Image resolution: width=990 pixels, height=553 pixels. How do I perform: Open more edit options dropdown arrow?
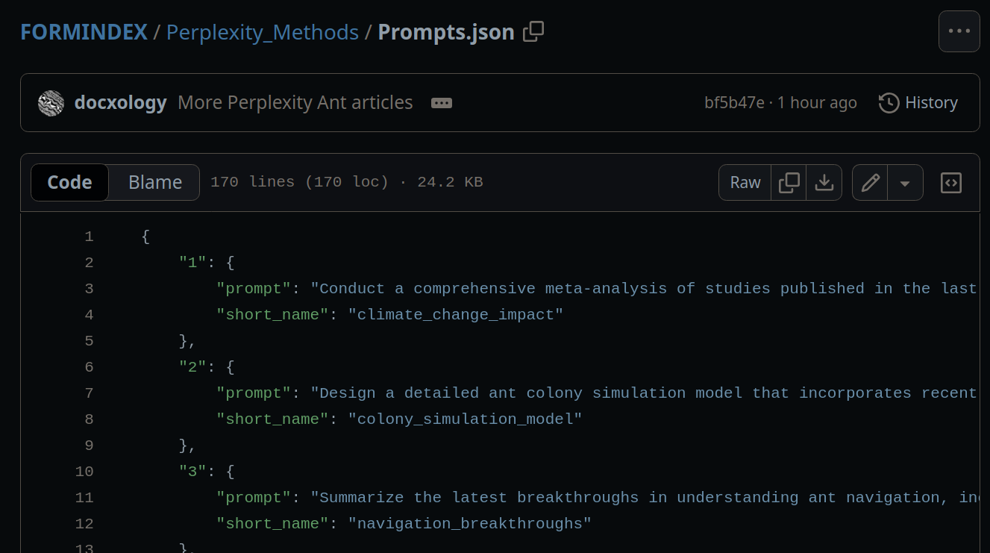point(905,183)
